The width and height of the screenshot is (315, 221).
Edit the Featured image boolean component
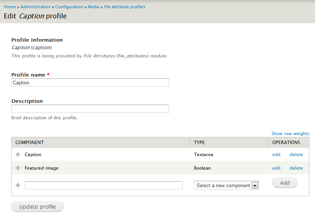click(x=276, y=168)
